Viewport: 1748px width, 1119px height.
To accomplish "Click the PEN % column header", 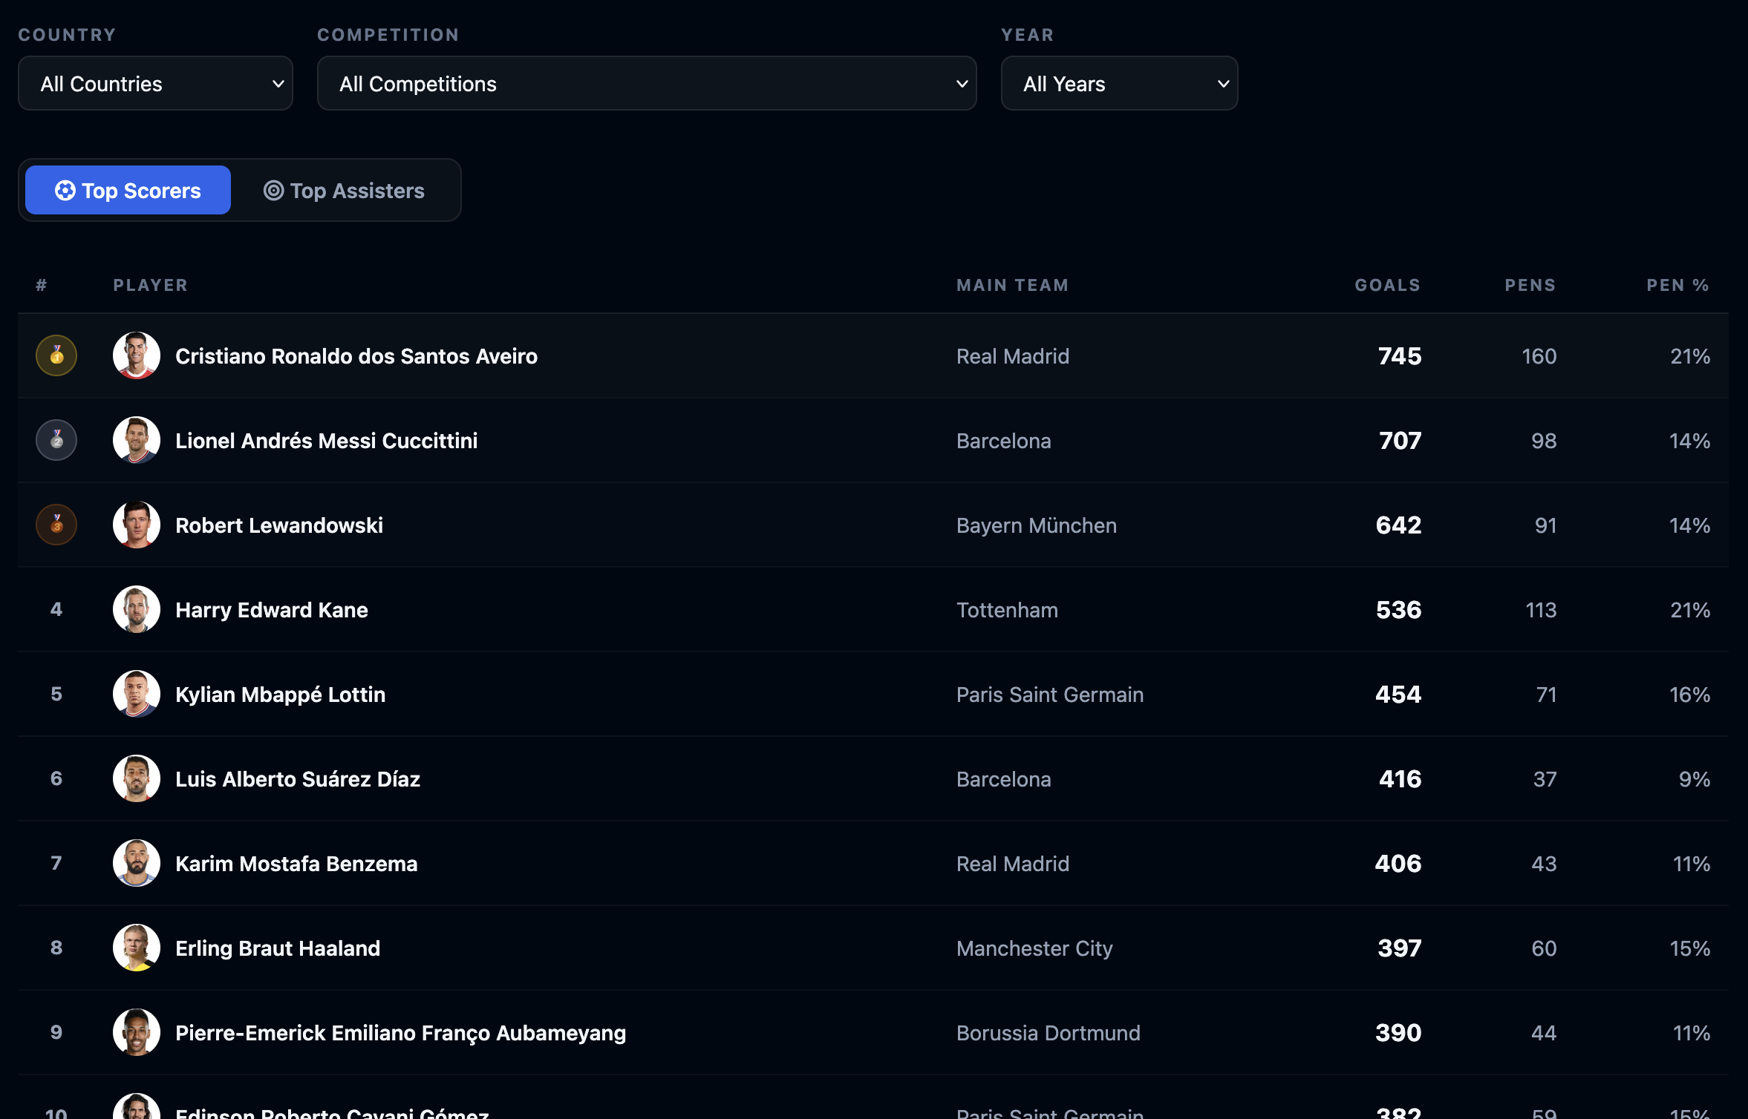I will [1677, 285].
